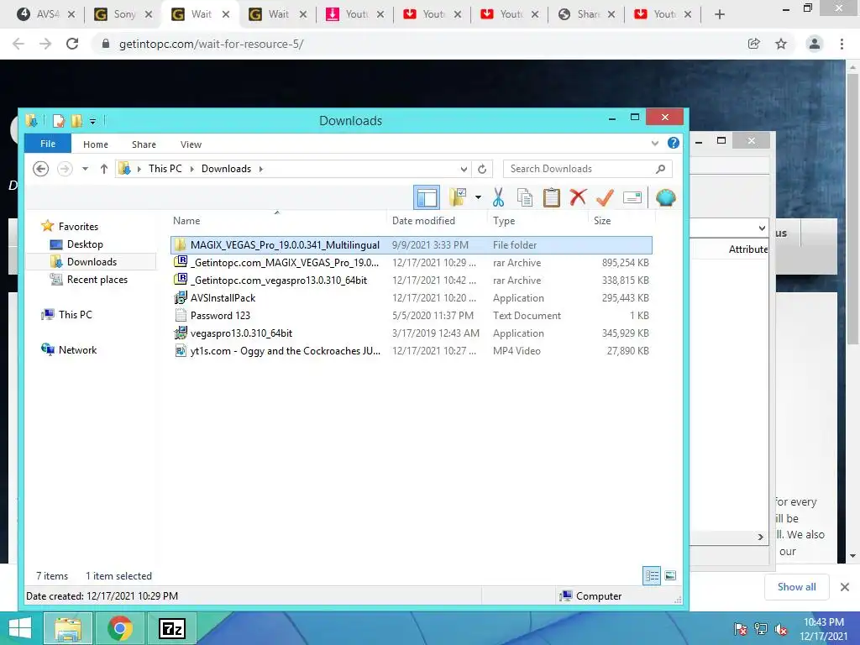Image resolution: width=860 pixels, height=645 pixels.
Task: Click This PC in the address breadcrumb
Action: click(165, 169)
